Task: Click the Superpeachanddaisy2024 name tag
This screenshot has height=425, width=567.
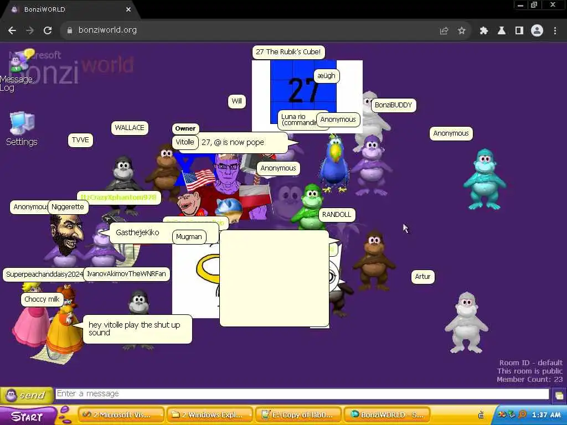Action: click(44, 274)
